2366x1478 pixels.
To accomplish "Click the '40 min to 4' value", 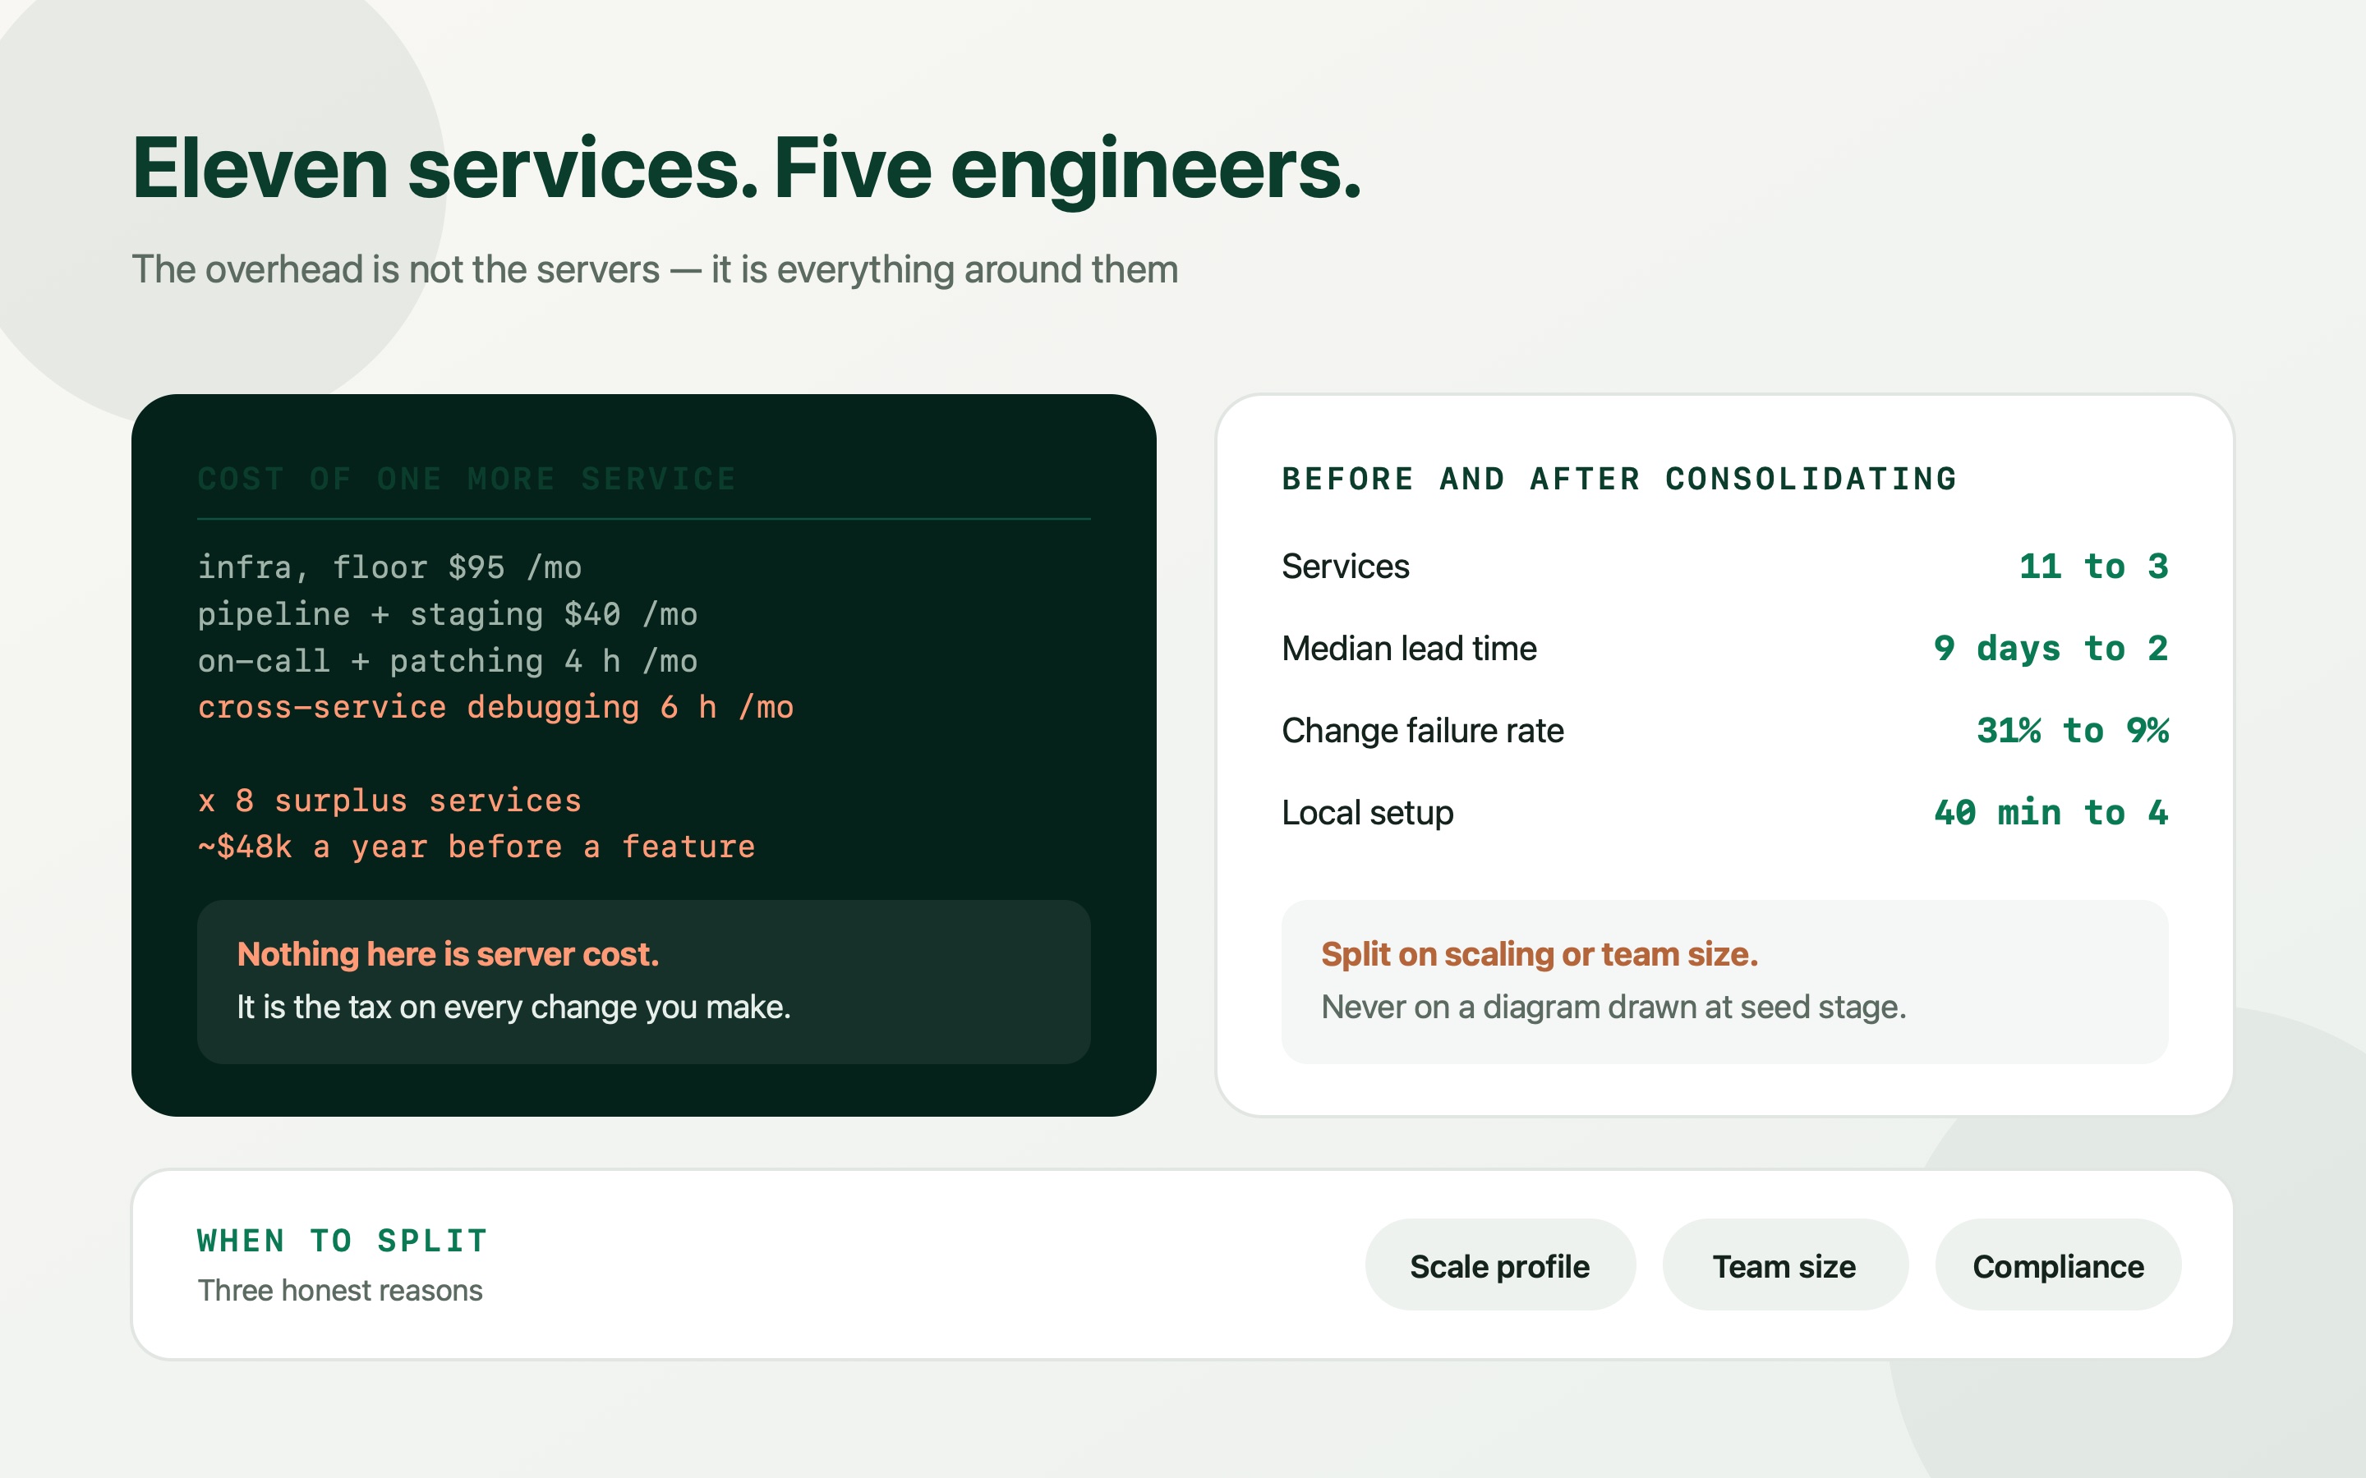I will coord(2051,813).
